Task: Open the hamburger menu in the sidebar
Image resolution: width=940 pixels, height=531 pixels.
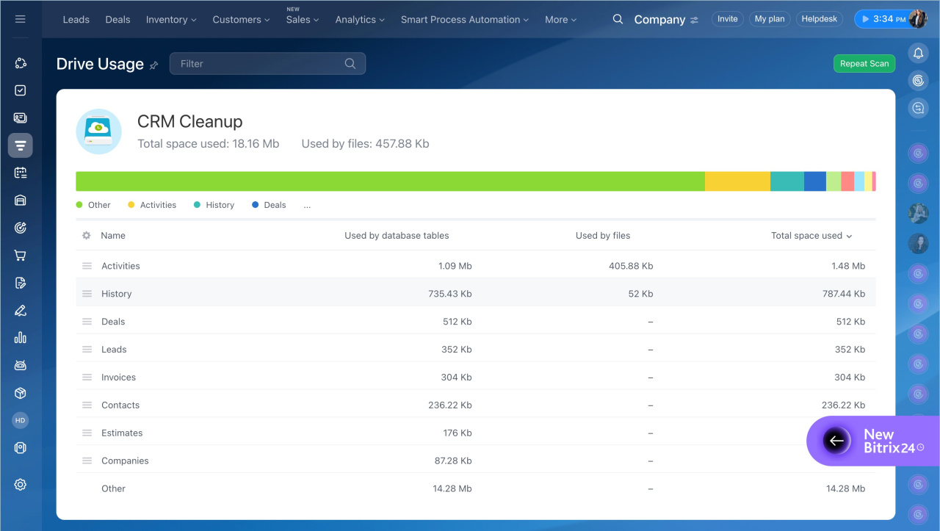Action: (x=20, y=19)
